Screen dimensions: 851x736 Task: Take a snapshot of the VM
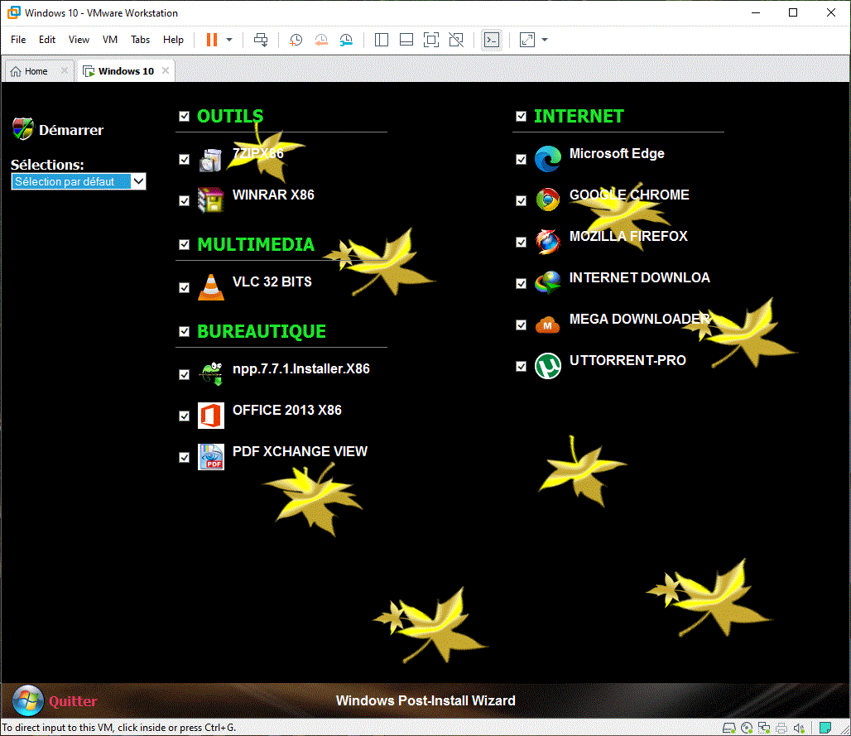pyautogui.click(x=296, y=40)
